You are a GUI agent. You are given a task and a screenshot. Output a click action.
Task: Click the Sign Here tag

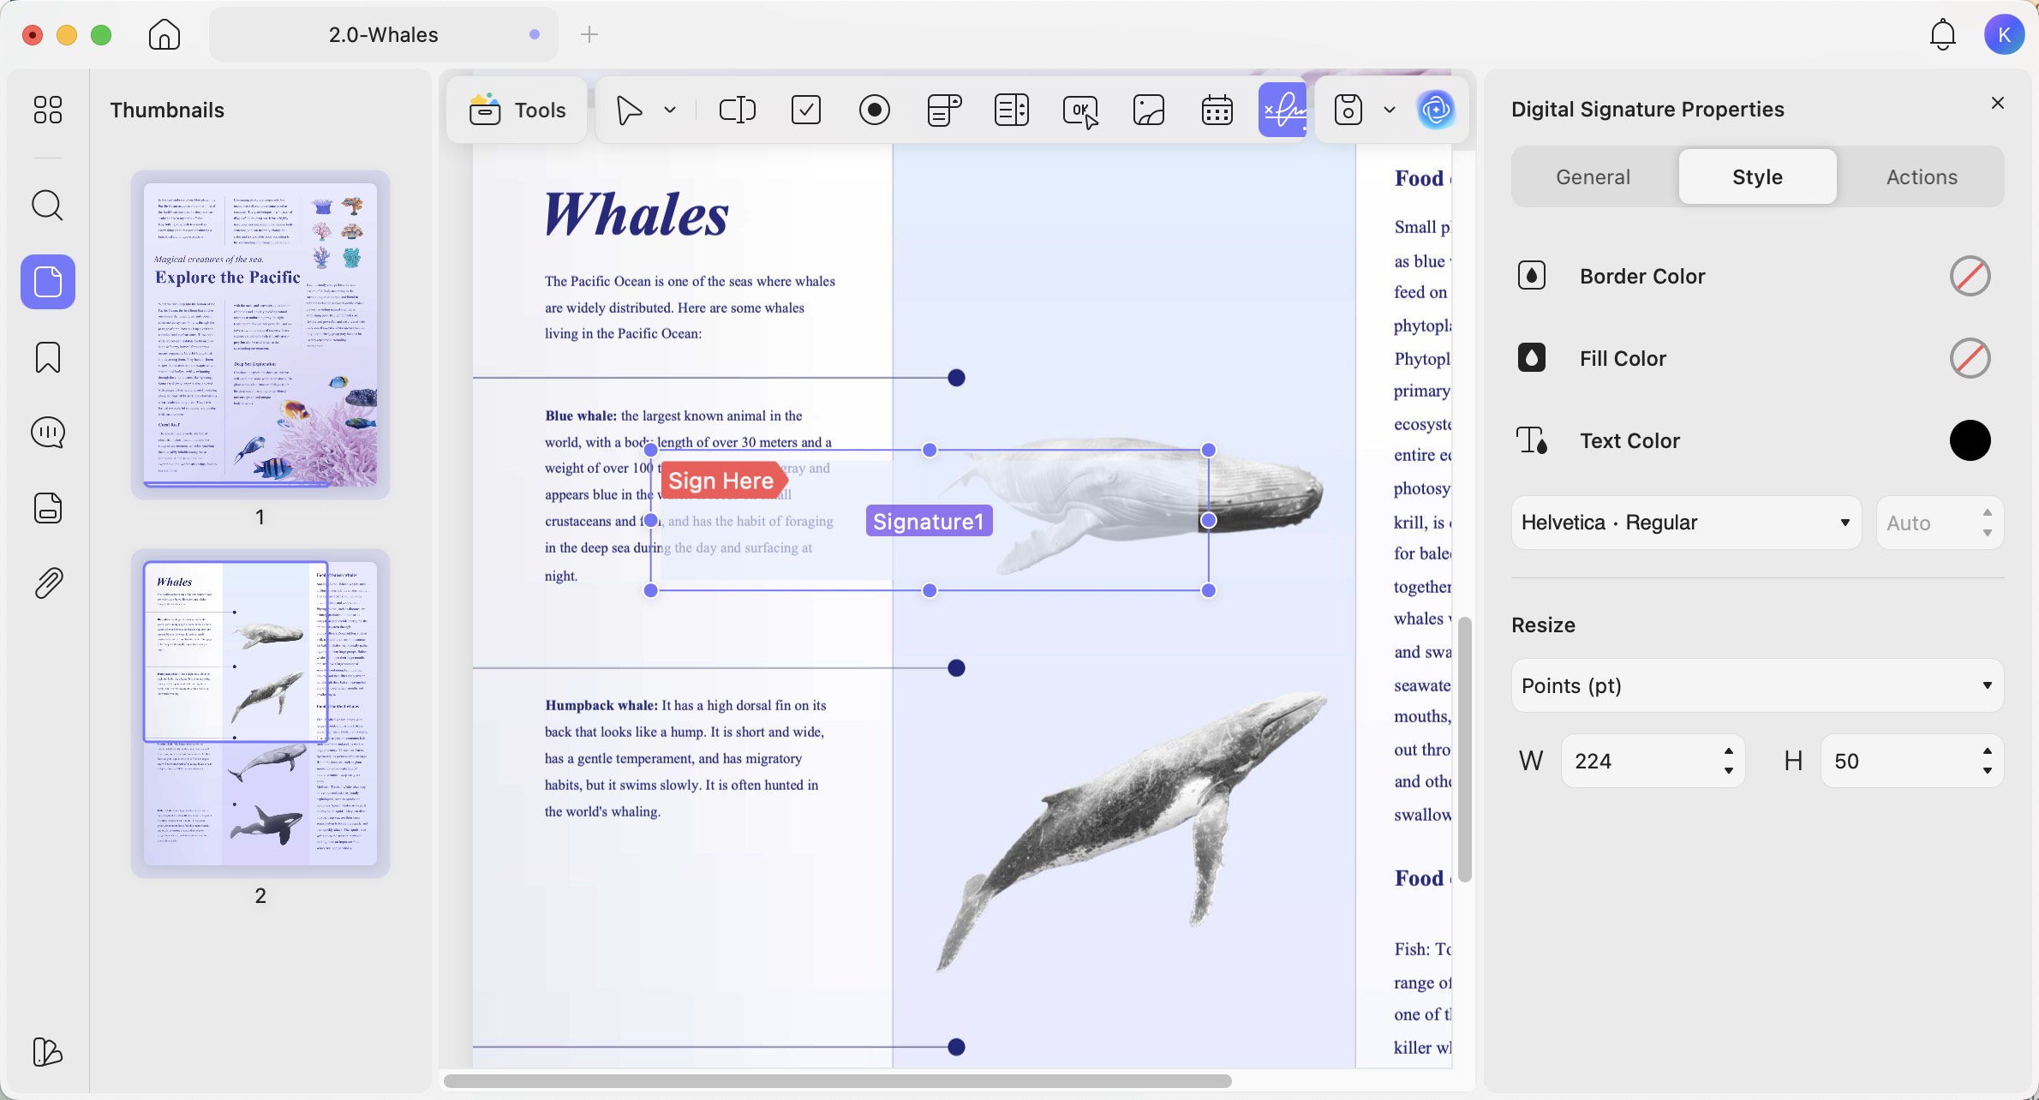pos(724,481)
